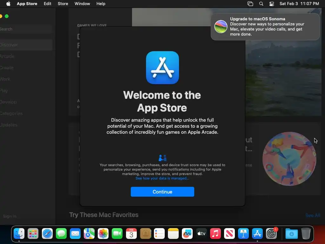Open Reminders from the Dock
The image size is (325, 244).
point(159,234)
